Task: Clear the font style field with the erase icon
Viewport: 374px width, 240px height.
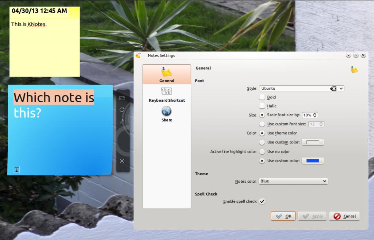Action: (333, 89)
